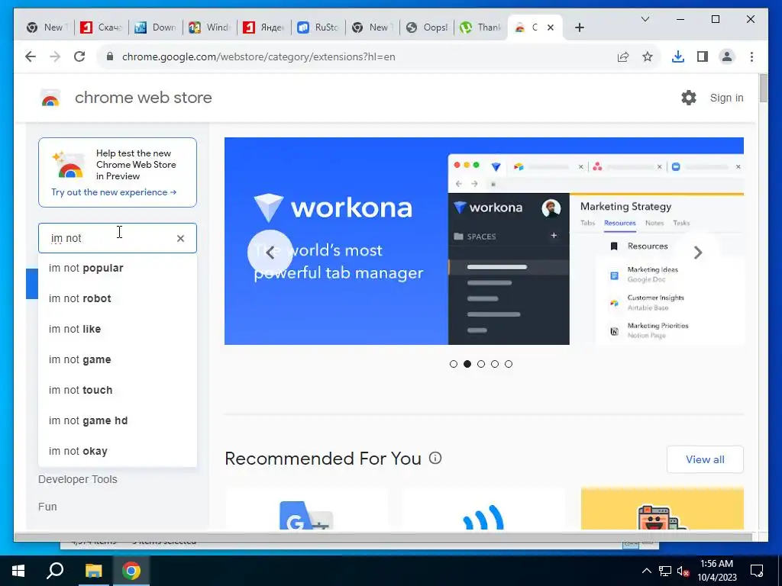Open info icon beside Recommended For You
This screenshot has height=586, width=782.
click(x=435, y=458)
